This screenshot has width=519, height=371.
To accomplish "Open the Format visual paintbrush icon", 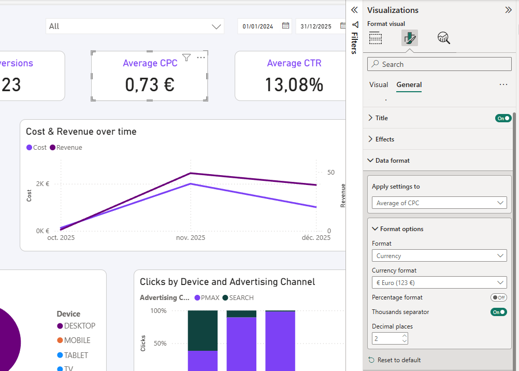I will 409,37.
